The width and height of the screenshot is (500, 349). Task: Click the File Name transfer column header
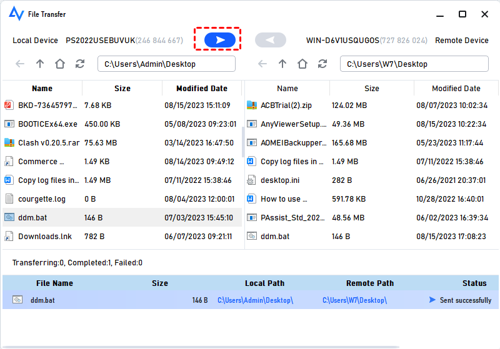(x=54, y=283)
